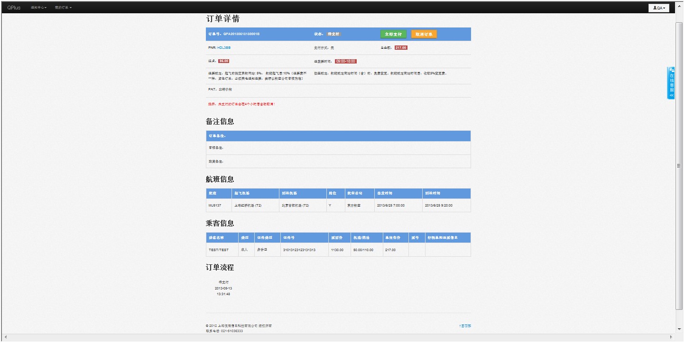685x343 pixels.
Task: Click the horizontal scrollbar left arrow
Action: click(x=5, y=337)
